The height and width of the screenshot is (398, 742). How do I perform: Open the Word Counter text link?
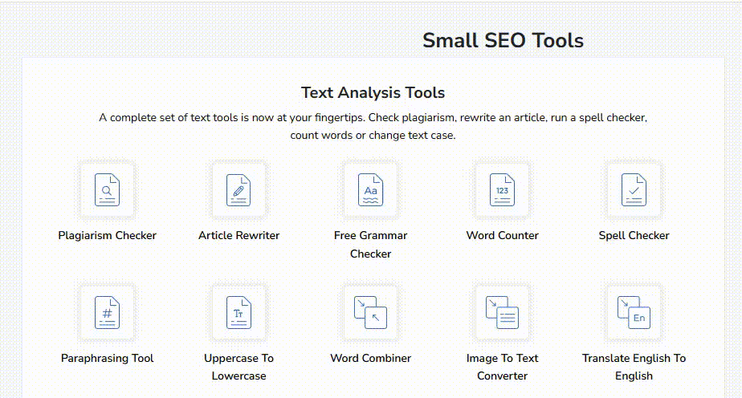pyautogui.click(x=502, y=236)
